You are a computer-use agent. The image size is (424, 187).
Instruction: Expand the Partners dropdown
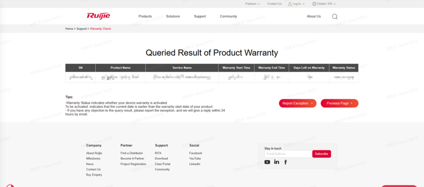pyautogui.click(x=253, y=4)
